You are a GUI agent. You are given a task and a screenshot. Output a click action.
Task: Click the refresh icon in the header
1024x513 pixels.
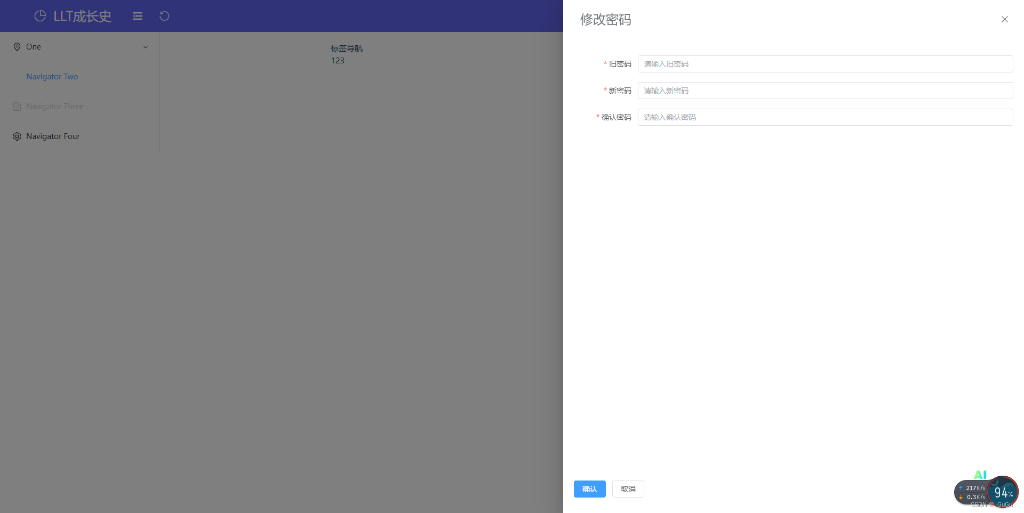click(x=164, y=16)
